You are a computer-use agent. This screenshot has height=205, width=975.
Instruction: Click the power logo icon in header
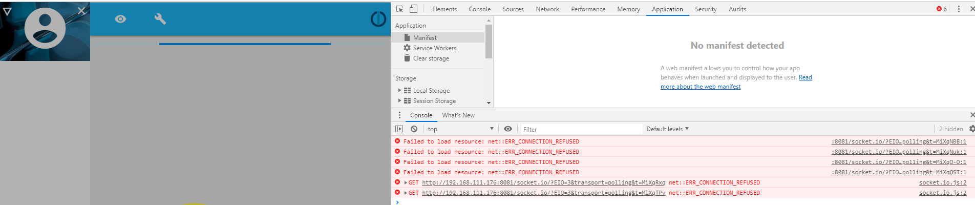(x=378, y=19)
